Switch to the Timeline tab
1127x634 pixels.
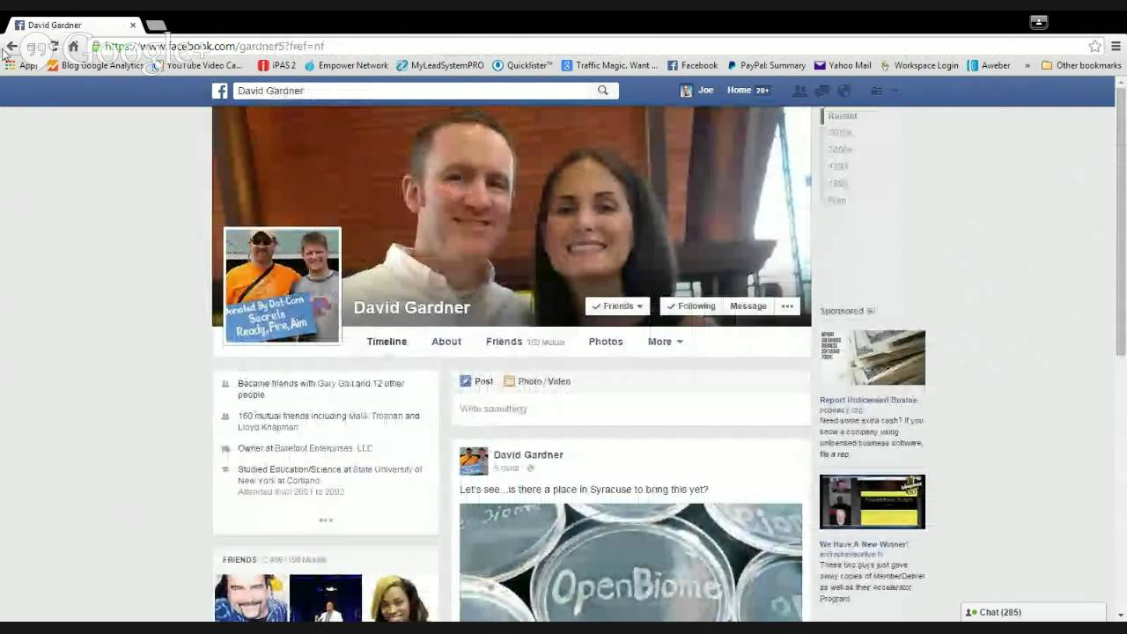(387, 342)
